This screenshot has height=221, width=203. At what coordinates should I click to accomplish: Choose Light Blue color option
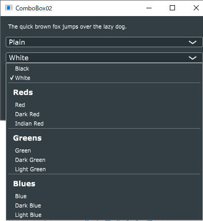(x=104, y=215)
